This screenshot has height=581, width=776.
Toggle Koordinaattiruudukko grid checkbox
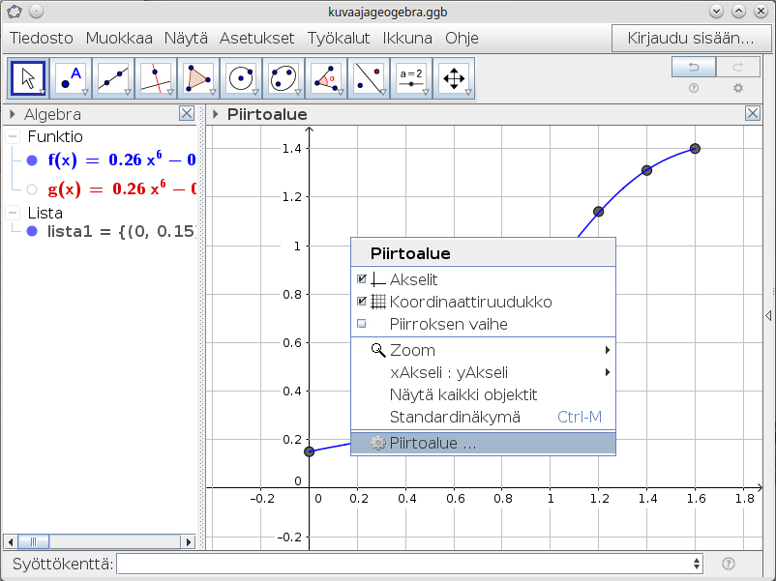[362, 302]
